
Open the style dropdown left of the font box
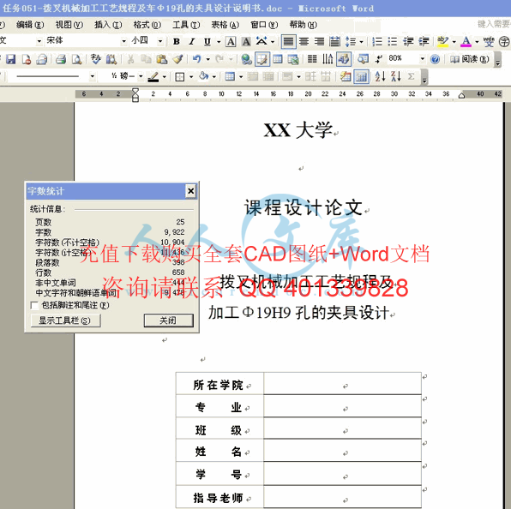pos(39,41)
